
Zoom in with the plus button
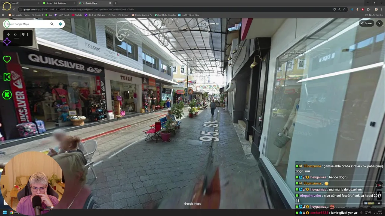pos(379,193)
